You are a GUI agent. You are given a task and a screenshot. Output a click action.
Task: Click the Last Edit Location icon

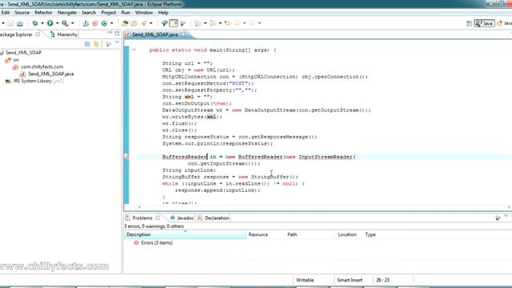(228, 23)
